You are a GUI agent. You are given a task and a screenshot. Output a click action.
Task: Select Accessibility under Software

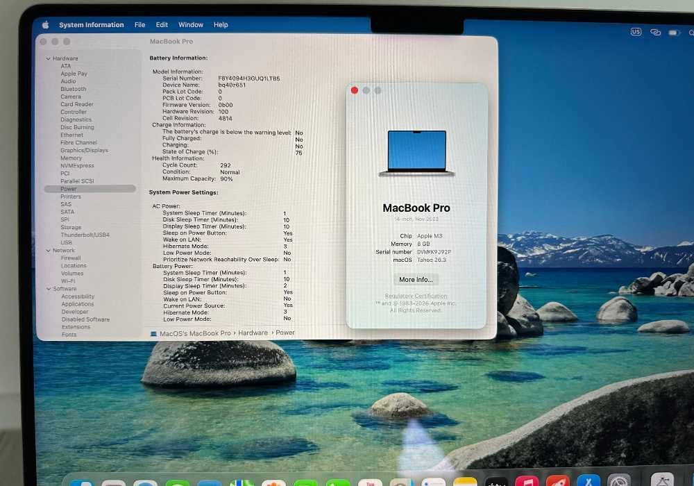click(78, 296)
